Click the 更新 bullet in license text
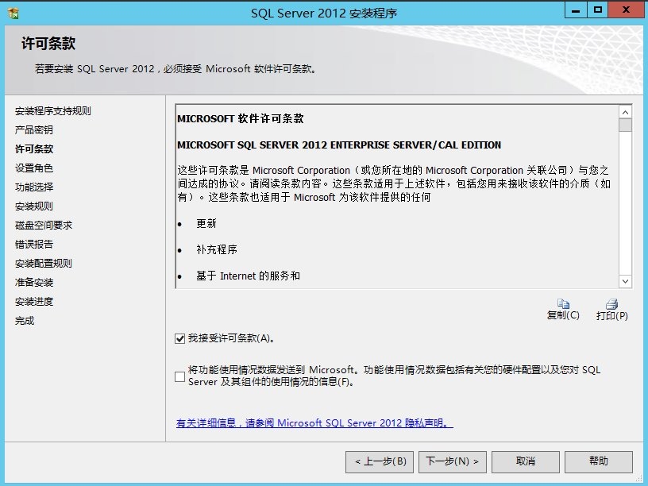Viewport: 648px width, 486px height. click(x=206, y=224)
